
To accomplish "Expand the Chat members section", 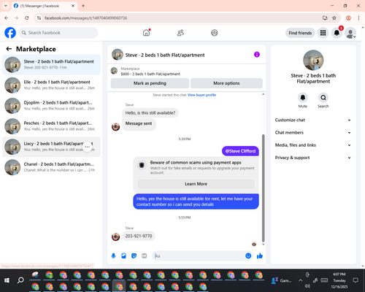I will (313, 133).
